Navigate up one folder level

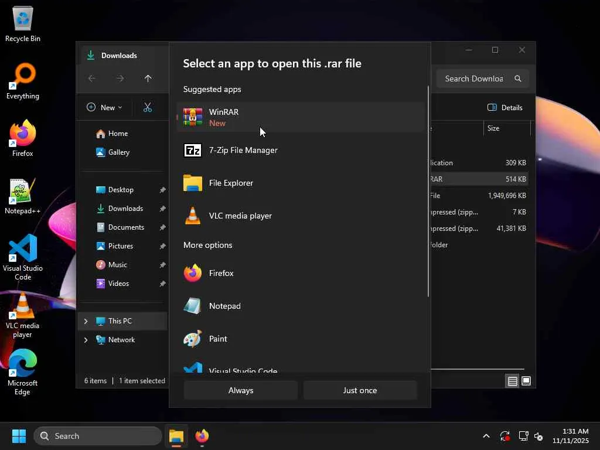(148, 79)
